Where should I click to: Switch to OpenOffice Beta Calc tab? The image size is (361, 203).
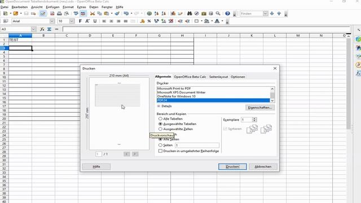coord(190,77)
